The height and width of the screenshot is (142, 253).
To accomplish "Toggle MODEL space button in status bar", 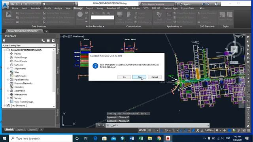I will (142, 131).
